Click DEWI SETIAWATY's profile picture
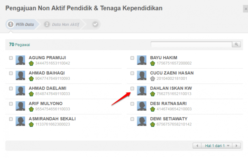Image resolution: width=248 pixels, height=158 pixels. 141,121
